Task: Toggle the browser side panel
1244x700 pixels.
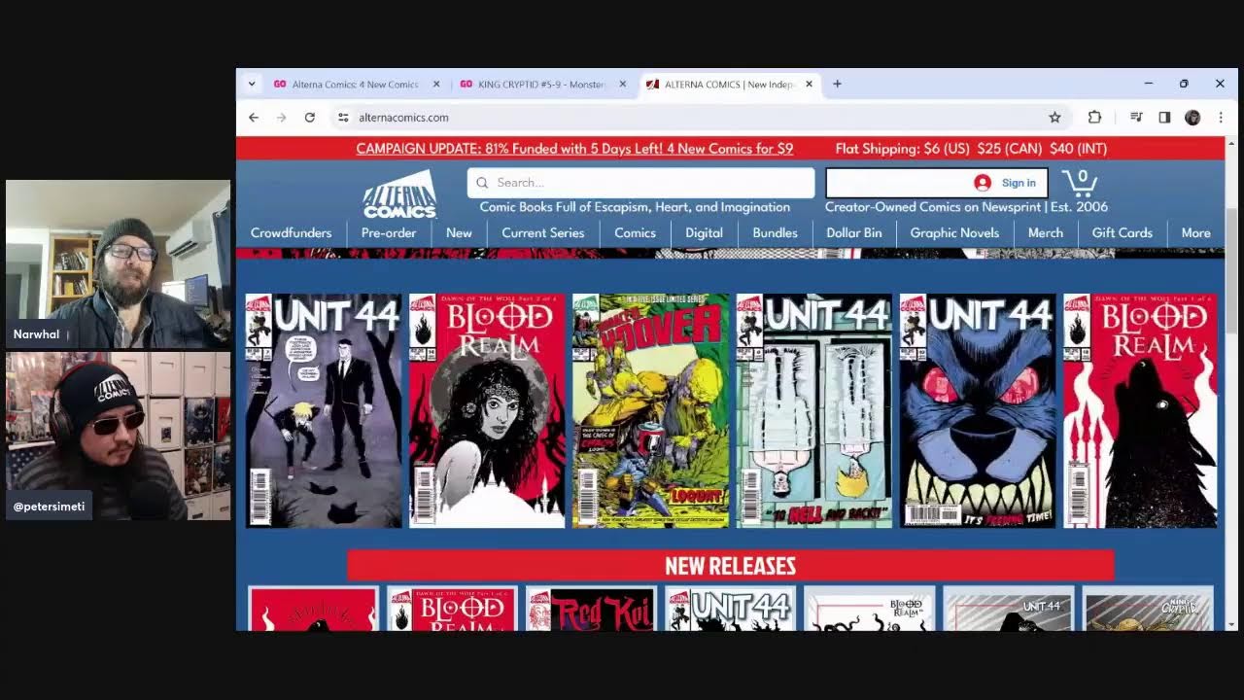Action: [x=1164, y=118]
